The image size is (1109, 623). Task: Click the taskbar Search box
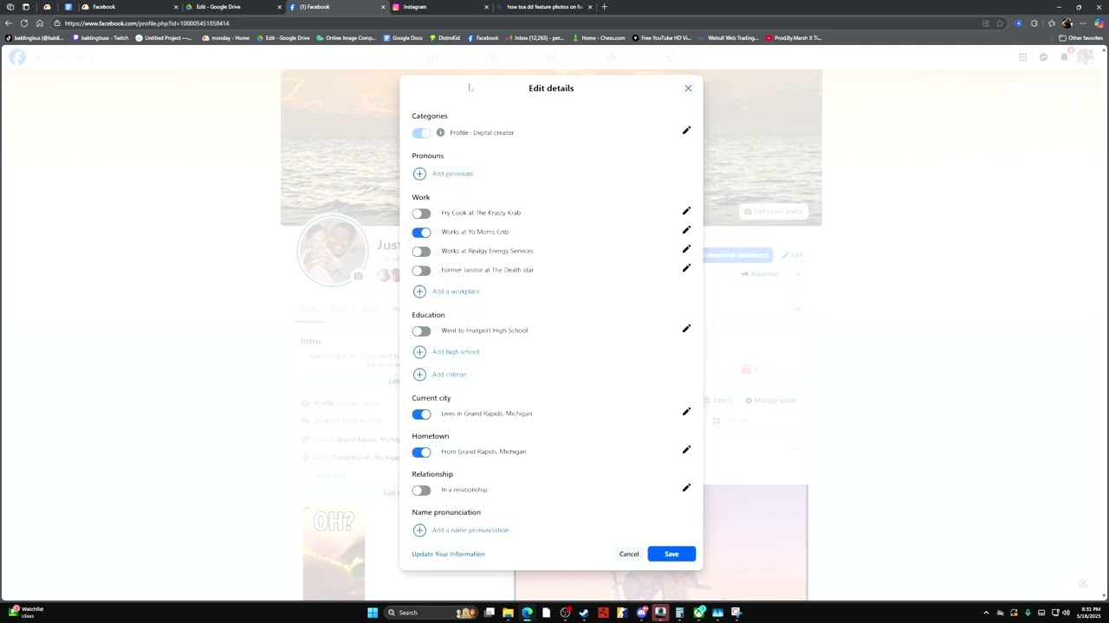(431, 613)
